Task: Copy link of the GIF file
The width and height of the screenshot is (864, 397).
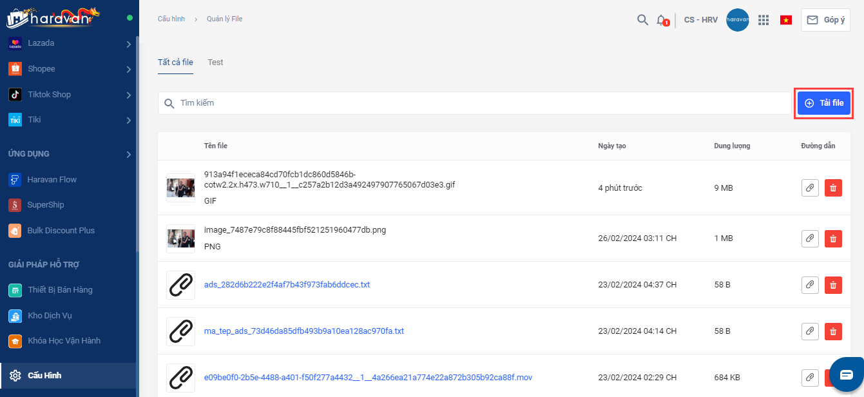Action: click(x=810, y=188)
